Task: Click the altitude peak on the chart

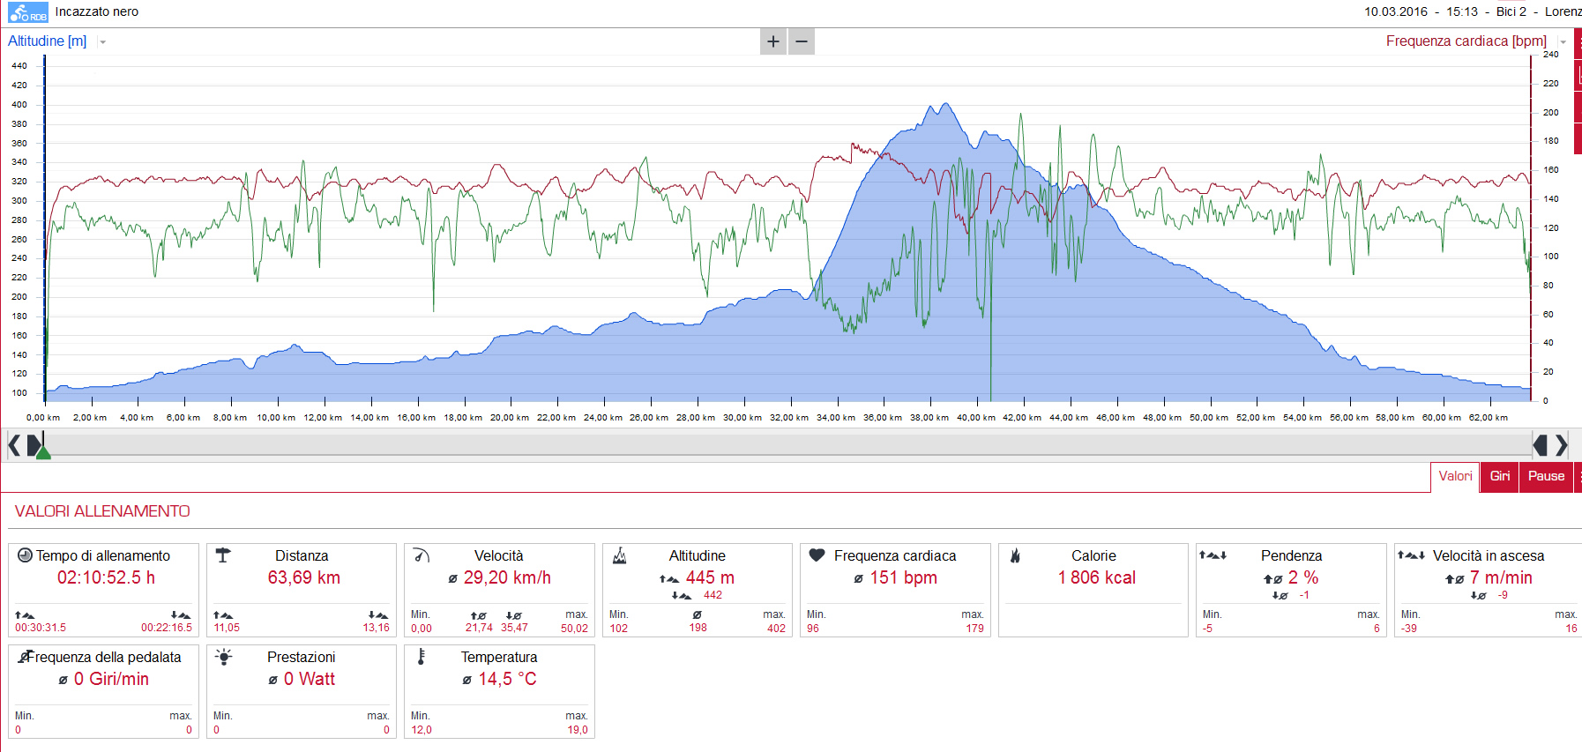Action: pyautogui.click(x=945, y=104)
